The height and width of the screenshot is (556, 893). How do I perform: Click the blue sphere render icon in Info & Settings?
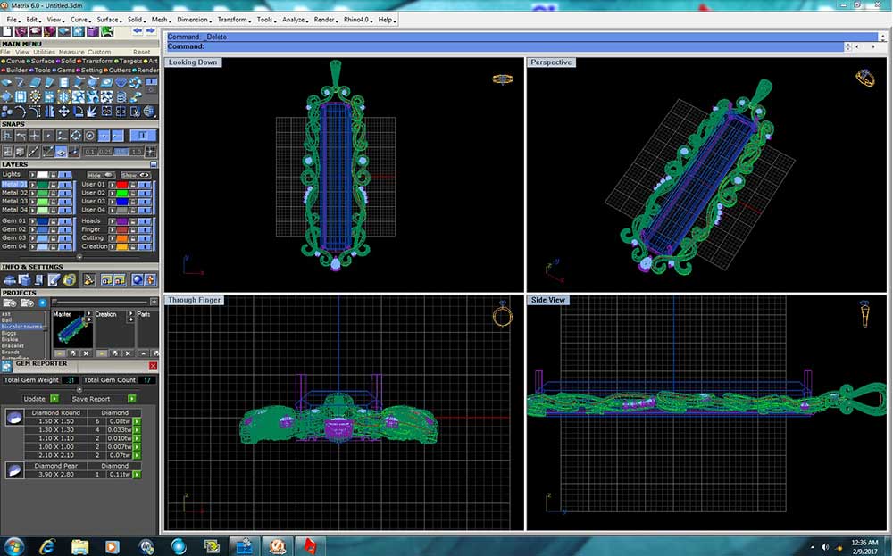click(x=138, y=280)
